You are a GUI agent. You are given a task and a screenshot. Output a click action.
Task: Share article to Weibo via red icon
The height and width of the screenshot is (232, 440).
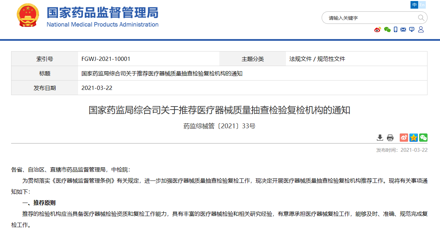coord(404,138)
